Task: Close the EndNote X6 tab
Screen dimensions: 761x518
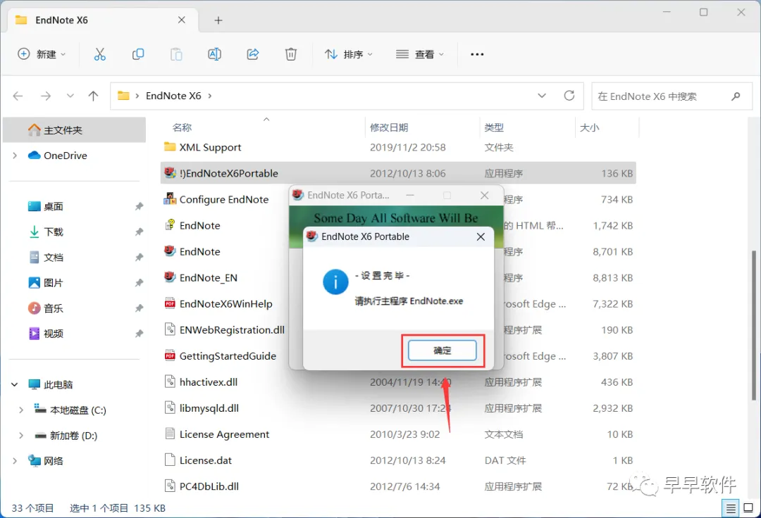Action: coord(182,20)
